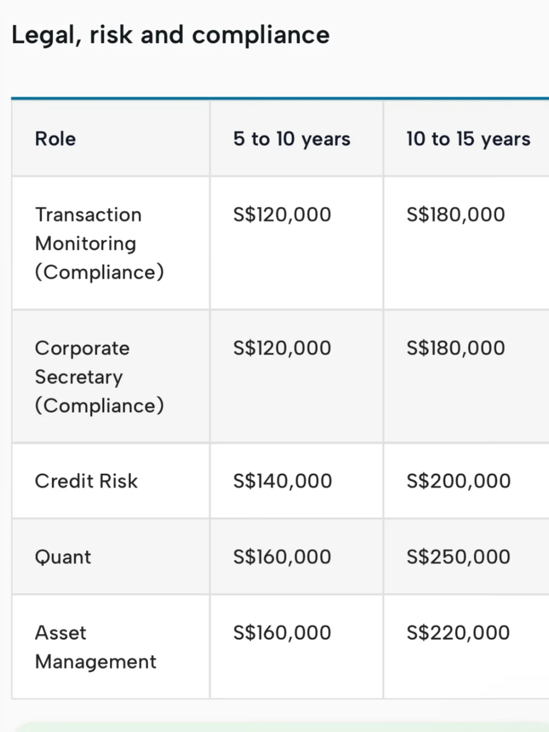This screenshot has height=732, width=549.
Task: Click the "Legal, risk and compliance" heading
Action: pyautogui.click(x=170, y=35)
